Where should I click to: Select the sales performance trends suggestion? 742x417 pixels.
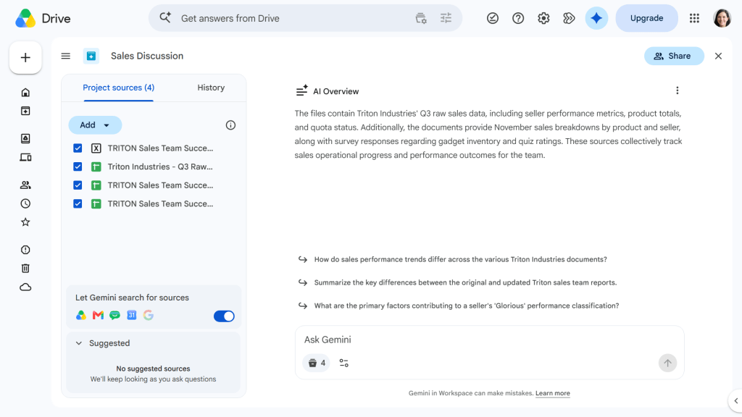click(x=460, y=260)
